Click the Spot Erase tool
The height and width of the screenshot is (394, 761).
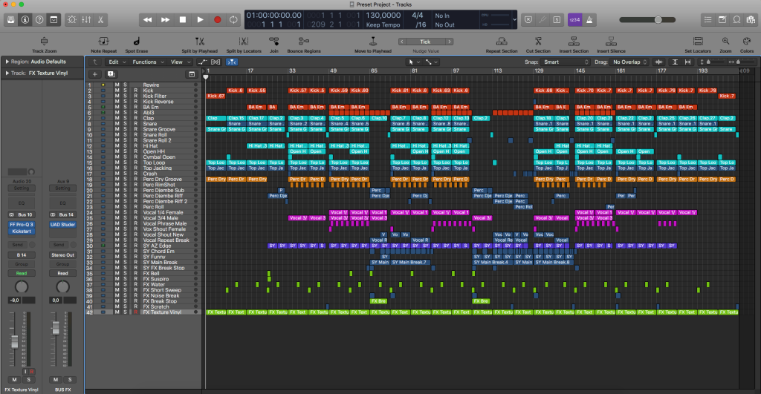pyautogui.click(x=137, y=45)
